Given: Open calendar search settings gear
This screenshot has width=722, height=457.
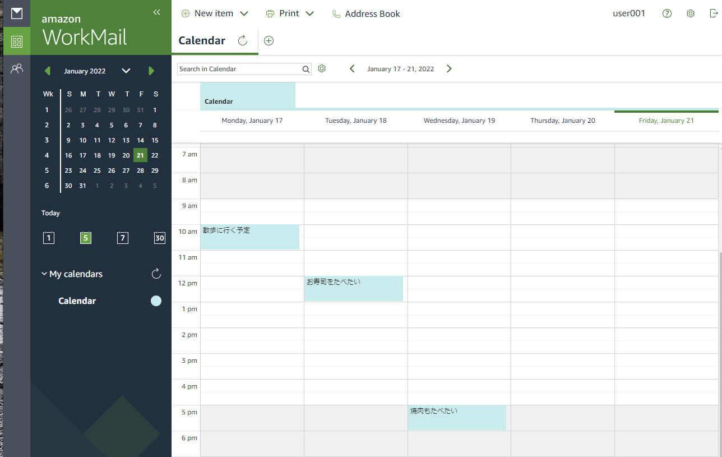Looking at the screenshot, I should coord(322,68).
